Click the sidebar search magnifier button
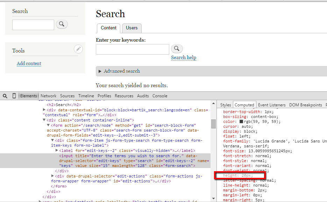327x202 pixels. click(x=62, y=24)
